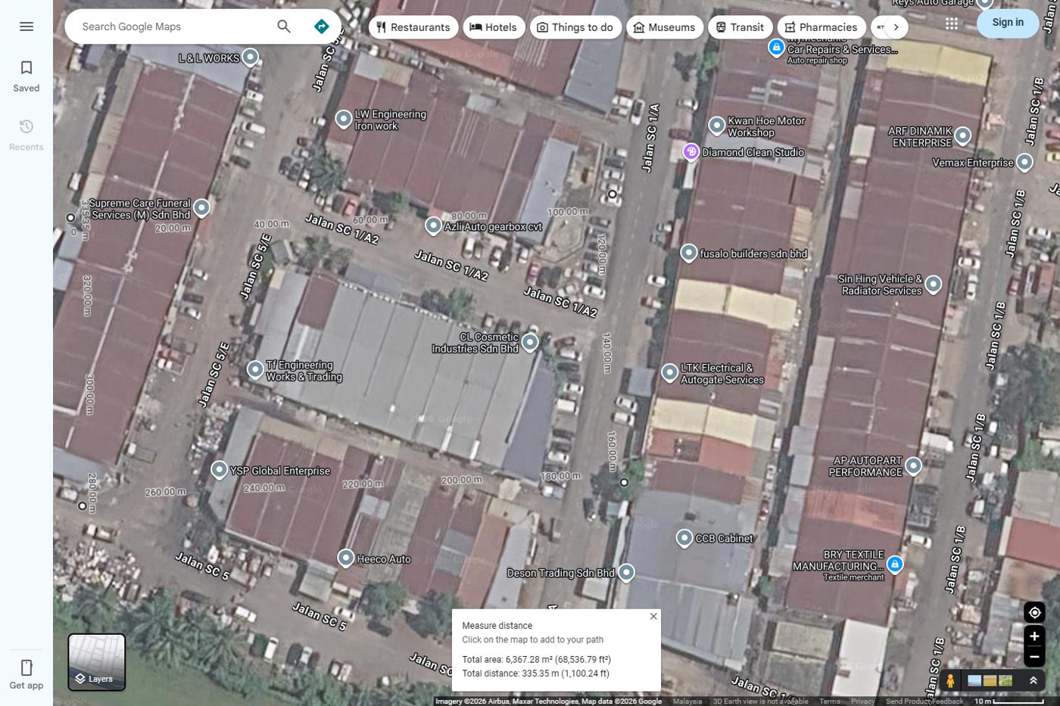Screen dimensions: 1060x706
Task: Show Pharmacies on the map
Action: (x=821, y=27)
